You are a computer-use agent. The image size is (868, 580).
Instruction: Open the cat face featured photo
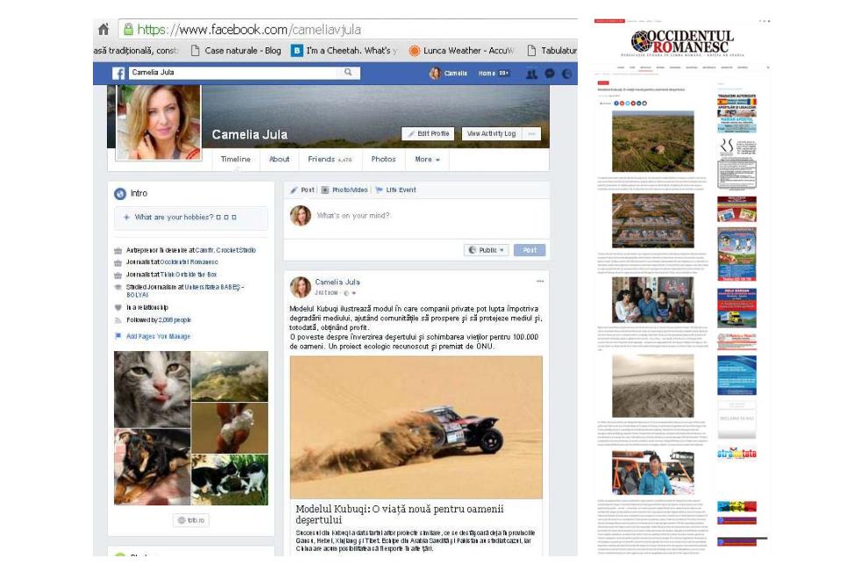pyautogui.click(x=153, y=390)
